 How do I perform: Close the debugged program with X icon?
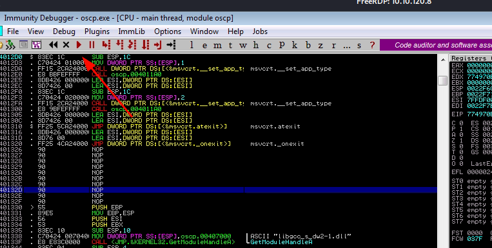point(66,45)
